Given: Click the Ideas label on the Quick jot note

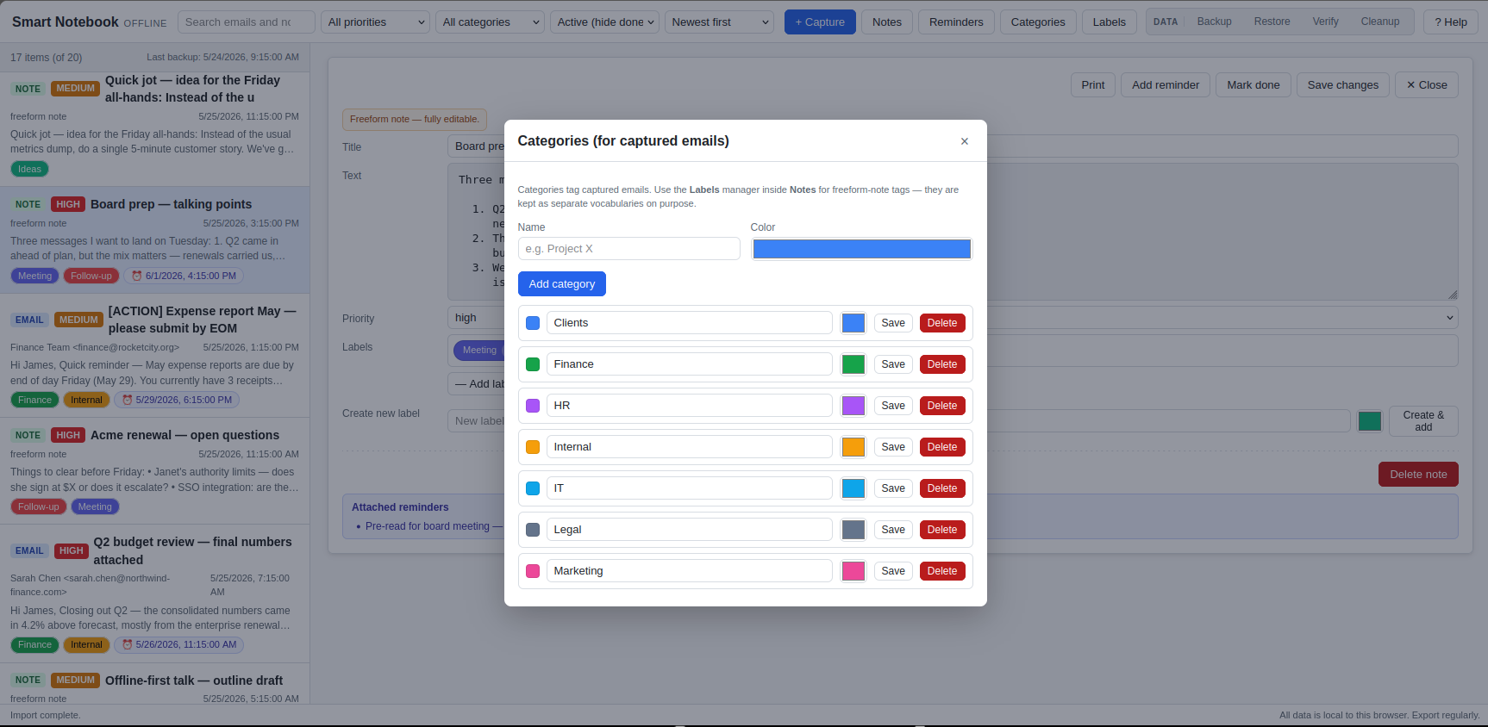Looking at the screenshot, I should click(29, 170).
